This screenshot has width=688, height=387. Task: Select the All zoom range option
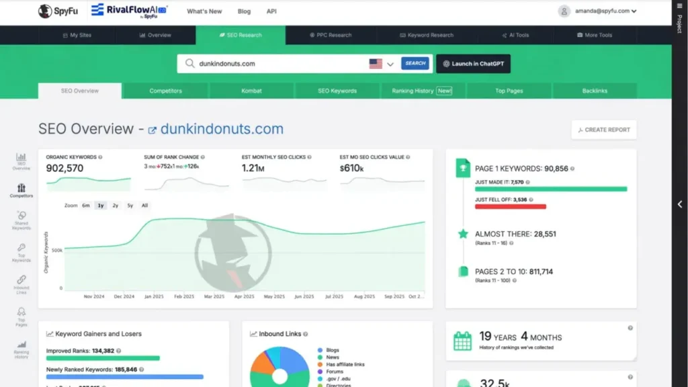click(144, 205)
